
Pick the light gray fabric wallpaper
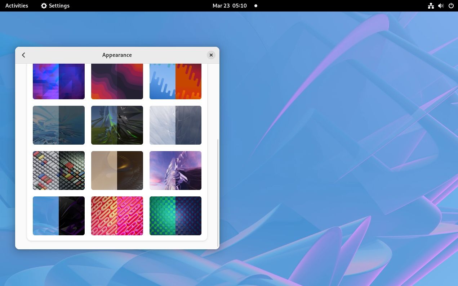tap(175, 125)
